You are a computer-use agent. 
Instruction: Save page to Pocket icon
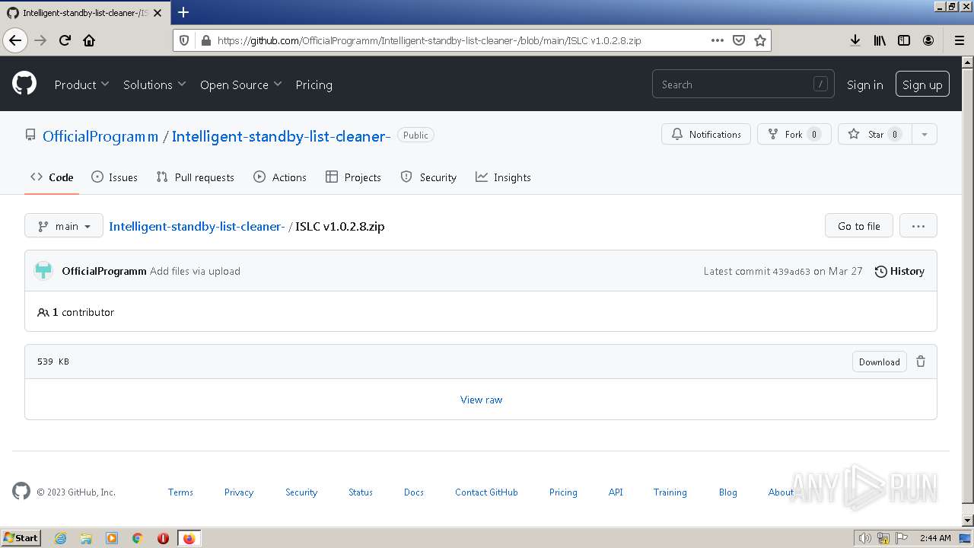738,40
